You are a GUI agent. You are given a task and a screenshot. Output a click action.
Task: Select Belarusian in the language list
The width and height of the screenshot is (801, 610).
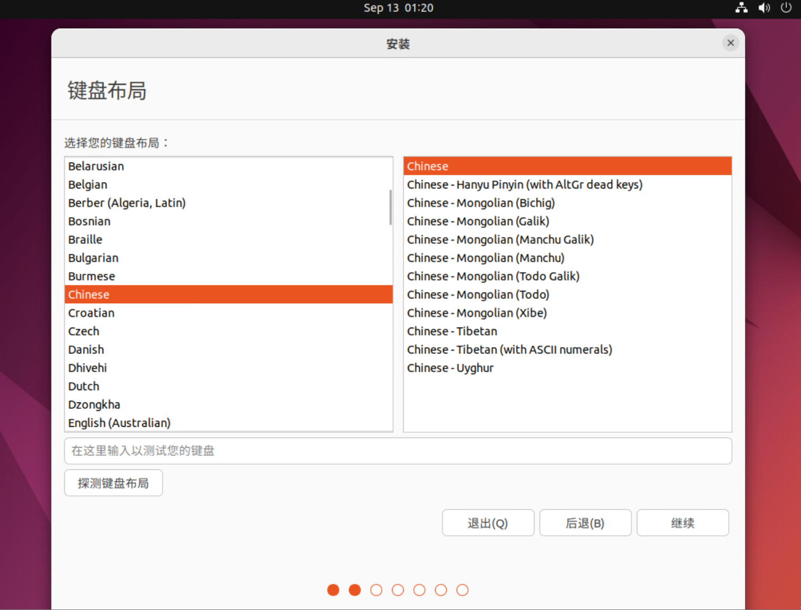pos(228,166)
